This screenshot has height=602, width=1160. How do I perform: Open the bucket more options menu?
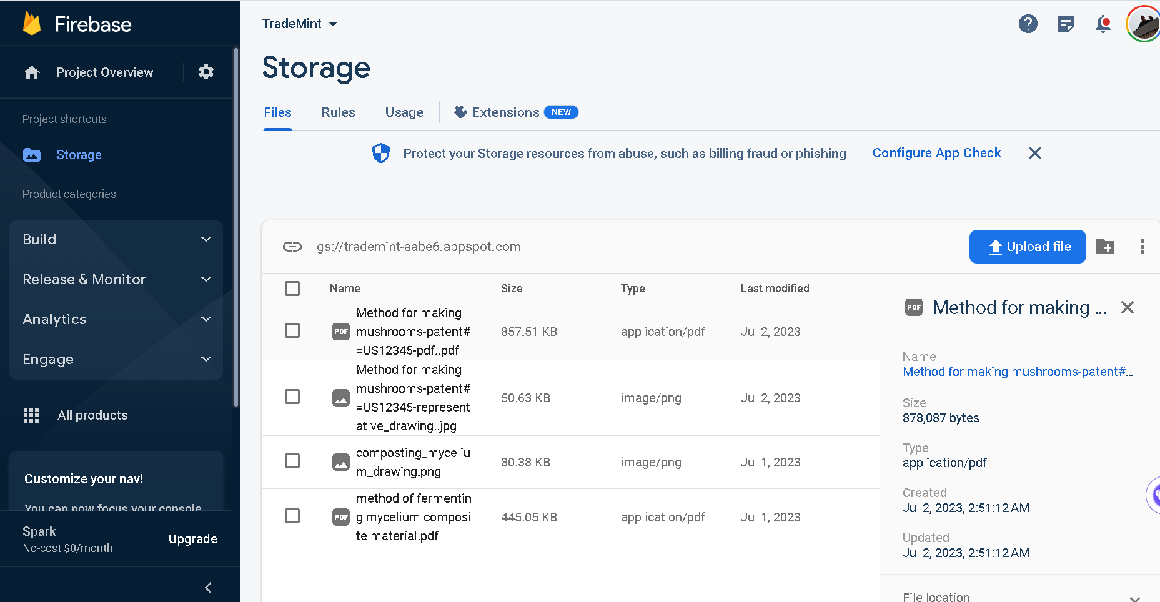click(x=1142, y=247)
